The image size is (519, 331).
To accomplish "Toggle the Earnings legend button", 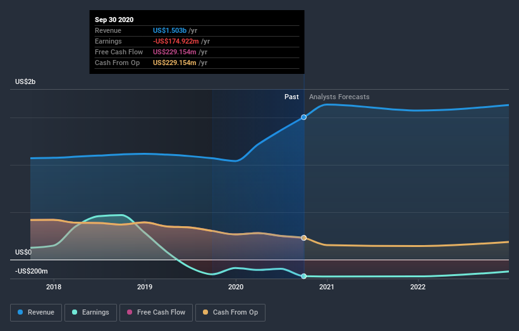I will tap(90, 313).
